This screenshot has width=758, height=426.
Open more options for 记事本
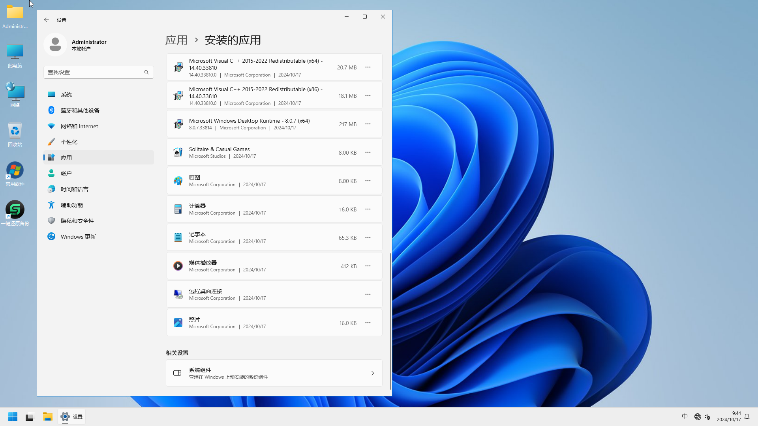[368, 237]
